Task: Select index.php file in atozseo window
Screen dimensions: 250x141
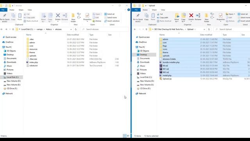Action: (34, 62)
